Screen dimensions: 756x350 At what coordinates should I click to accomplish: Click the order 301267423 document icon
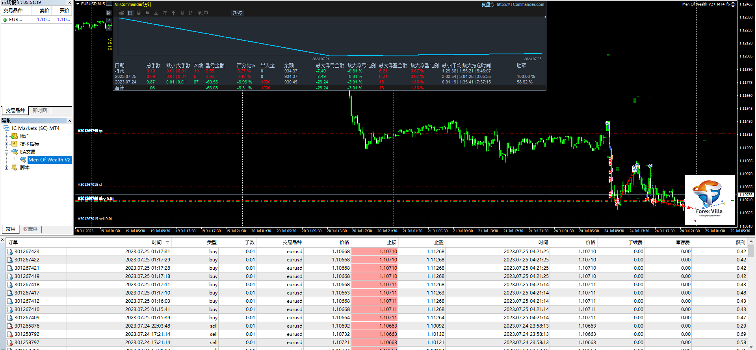click(x=10, y=252)
